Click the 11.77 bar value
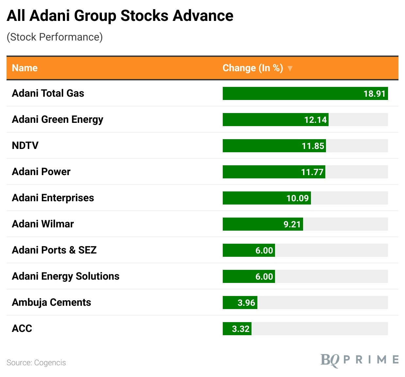Viewport: 405px width, 377px height. [312, 172]
